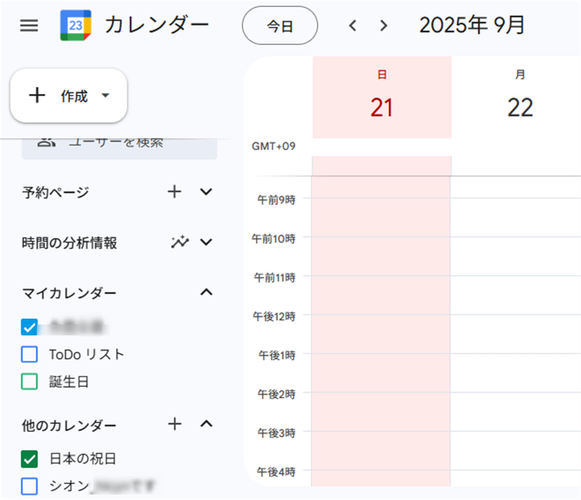Go to previous period arrow
Viewport: 581px width, 500px height.
coord(353,26)
